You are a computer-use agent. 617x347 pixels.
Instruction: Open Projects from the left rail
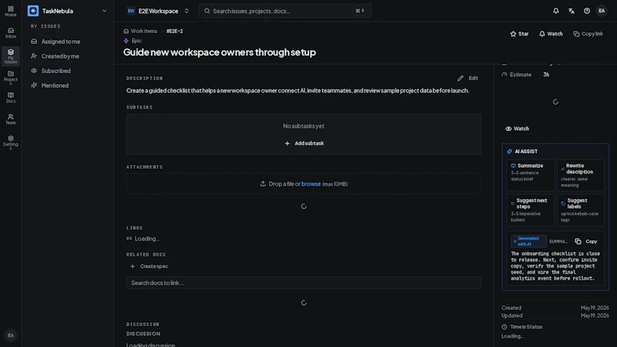pos(11,78)
